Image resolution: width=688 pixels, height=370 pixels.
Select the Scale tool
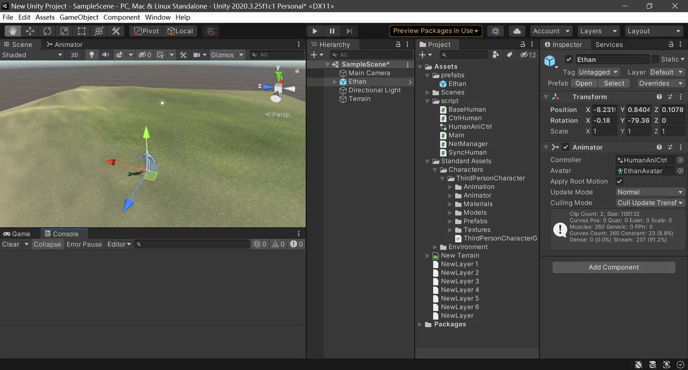(64, 31)
